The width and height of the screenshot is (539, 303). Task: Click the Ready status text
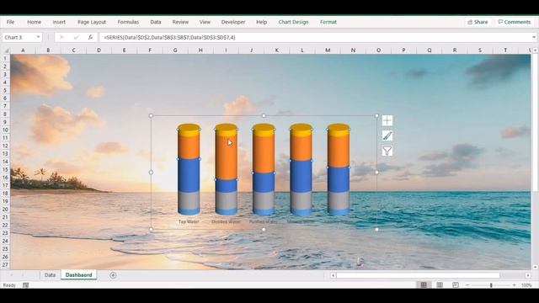[x=9, y=285]
